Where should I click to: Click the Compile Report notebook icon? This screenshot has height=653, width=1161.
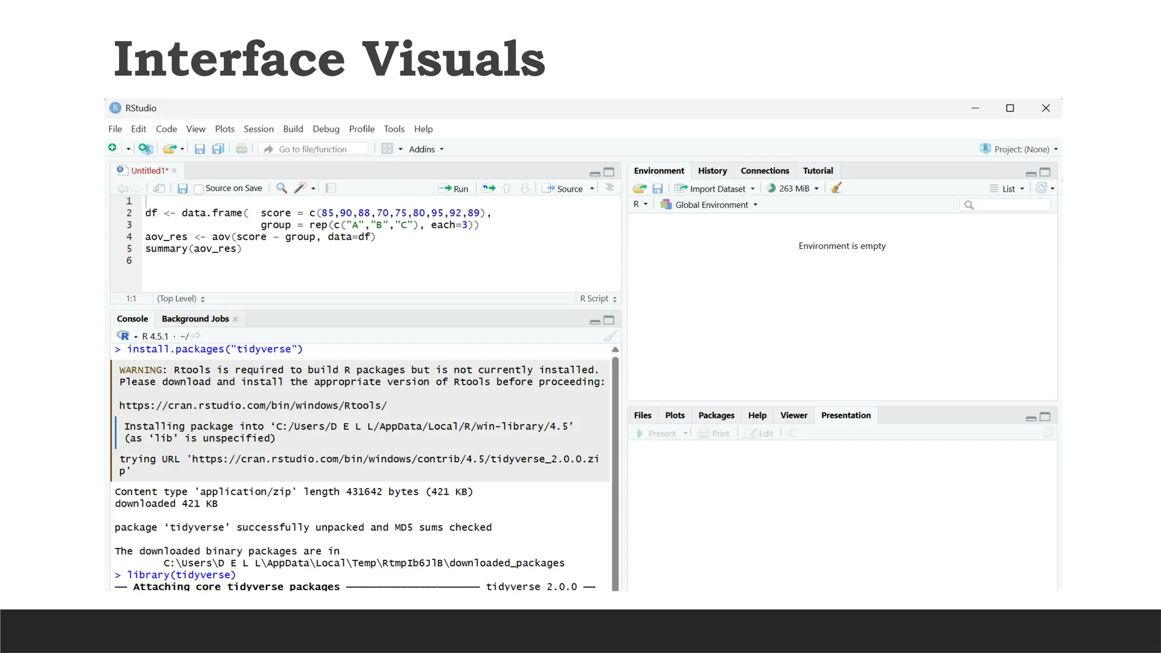point(332,188)
